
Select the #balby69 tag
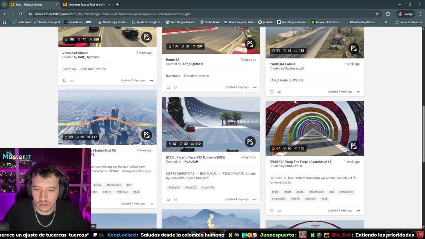point(174,188)
